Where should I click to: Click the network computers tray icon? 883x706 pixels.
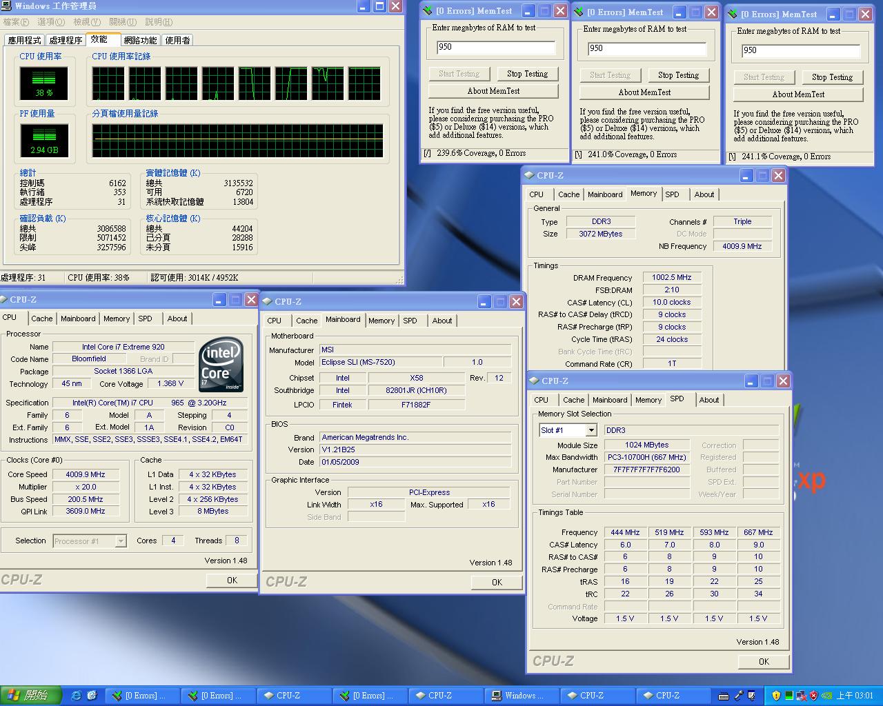click(x=802, y=696)
